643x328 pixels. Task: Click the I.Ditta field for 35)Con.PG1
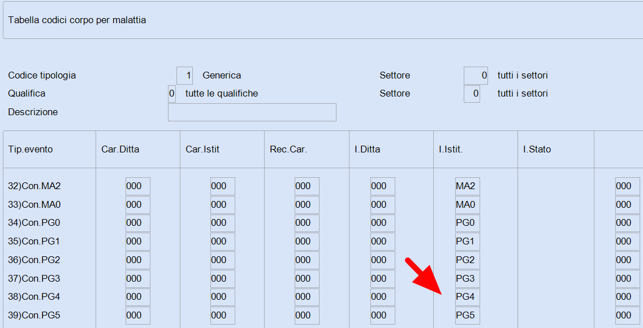coord(383,242)
